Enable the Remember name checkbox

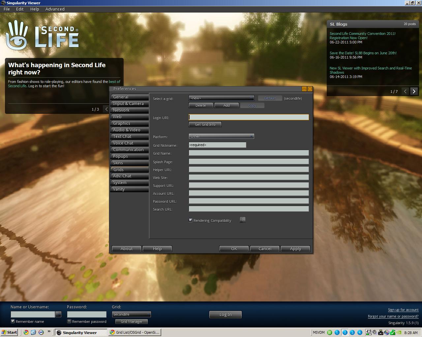[x=12, y=322]
